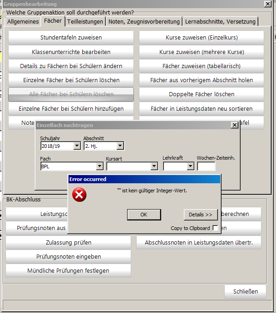
Task: Click Einzelne Fächer bei Schülern hinzufügen
Action: [x=71, y=108]
